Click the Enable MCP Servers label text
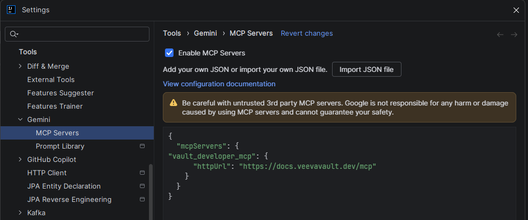This screenshot has width=528, height=220. coord(212,53)
